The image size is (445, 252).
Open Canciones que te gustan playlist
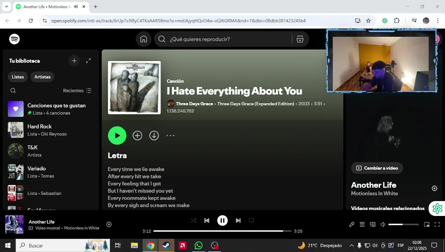tap(51, 109)
